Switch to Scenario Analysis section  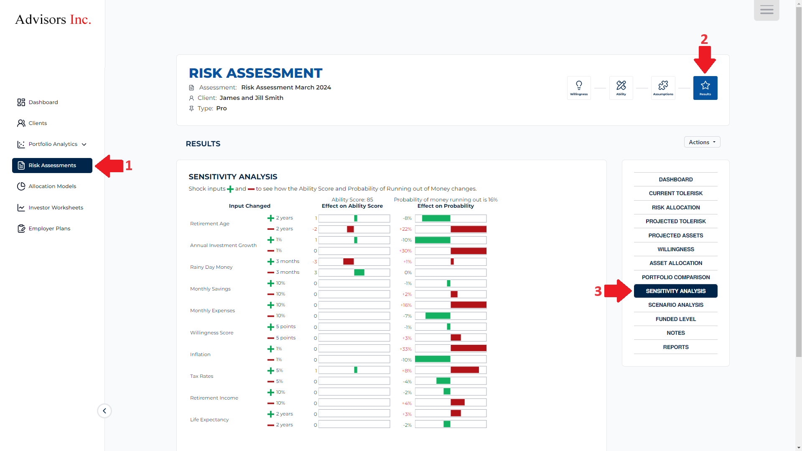click(x=675, y=305)
